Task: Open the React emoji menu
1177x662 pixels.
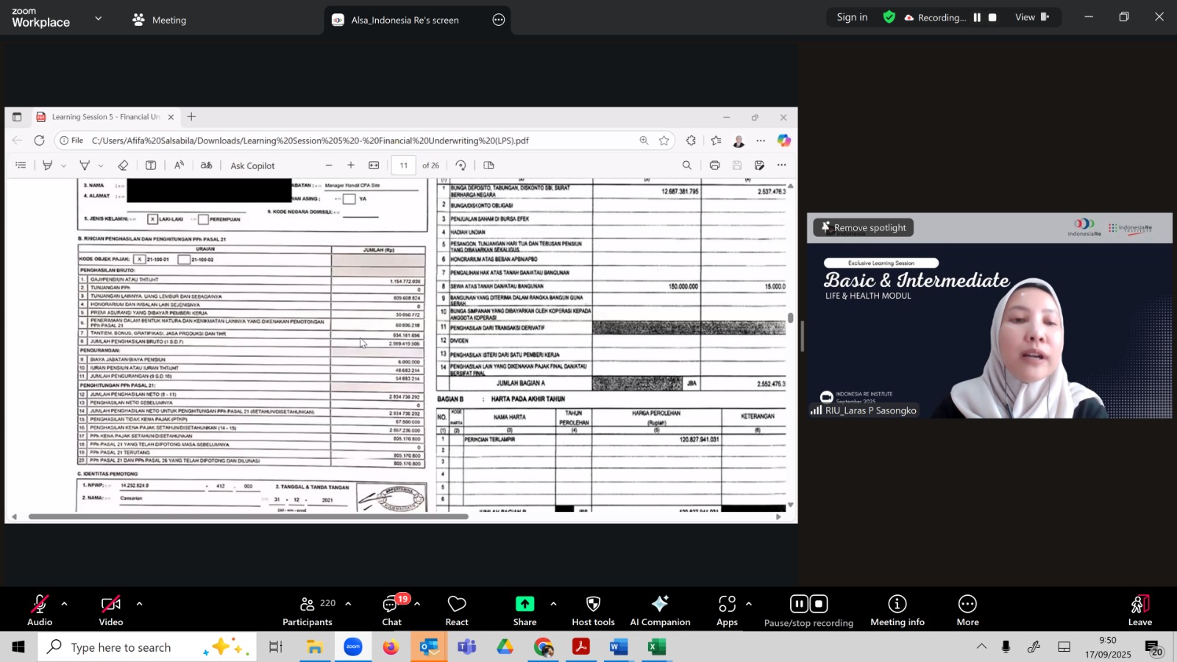Action: [456, 611]
